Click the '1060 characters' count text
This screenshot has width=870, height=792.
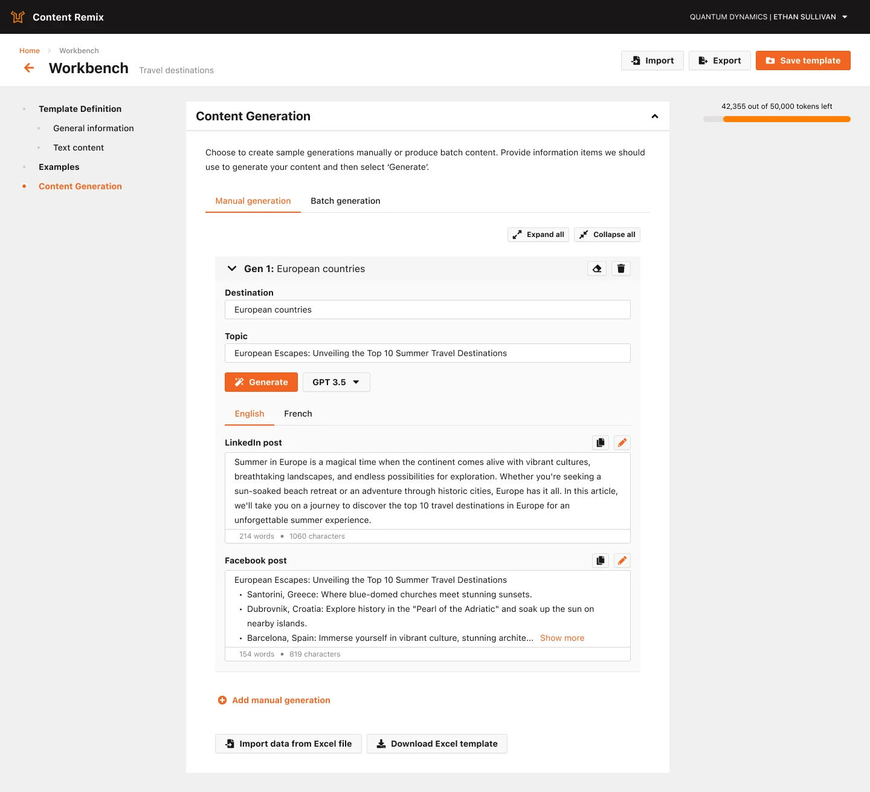[x=317, y=536]
